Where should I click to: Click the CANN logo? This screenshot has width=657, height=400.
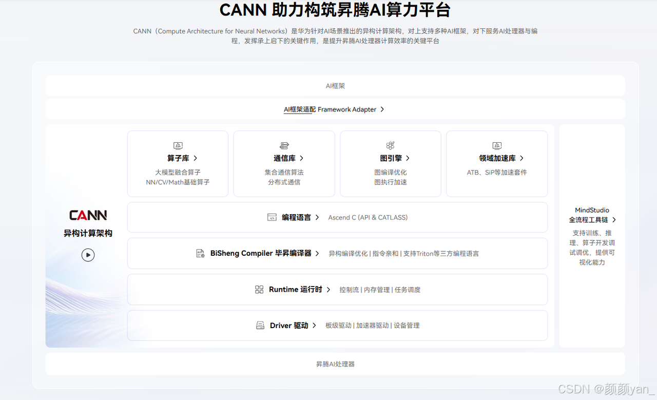click(88, 215)
